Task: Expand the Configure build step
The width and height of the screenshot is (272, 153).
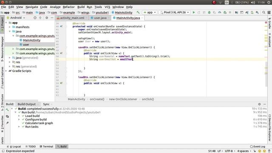Action: pyautogui.click(x=19, y=119)
